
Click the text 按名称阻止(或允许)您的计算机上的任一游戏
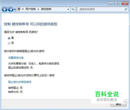coord(29,75)
